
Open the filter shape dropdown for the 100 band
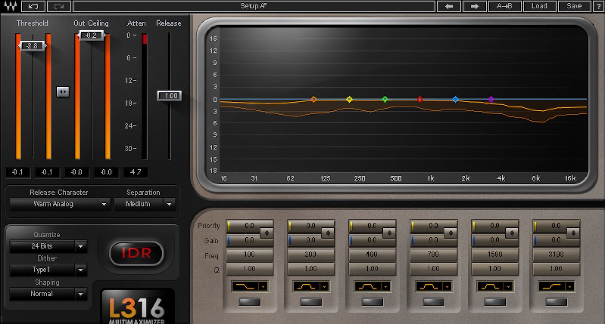[250, 286]
